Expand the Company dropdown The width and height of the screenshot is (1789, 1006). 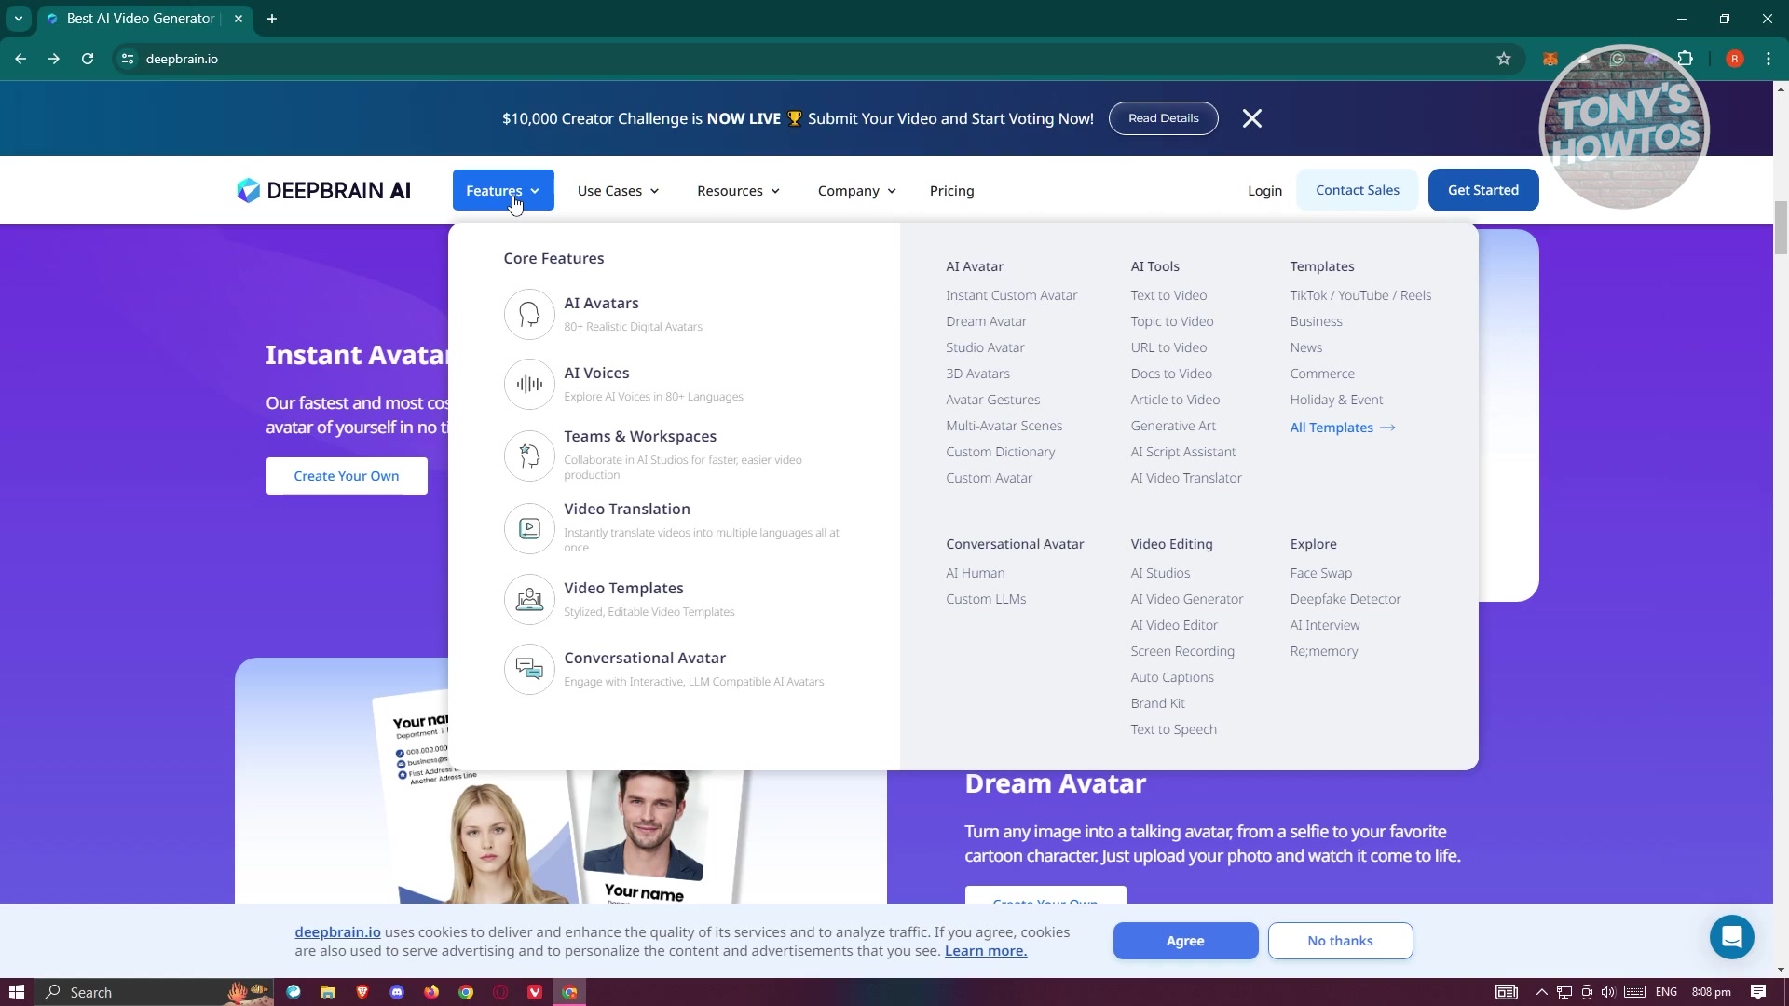point(857,191)
